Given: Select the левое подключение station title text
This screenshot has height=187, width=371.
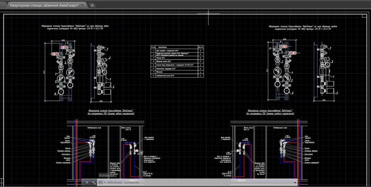Looking at the screenshot, I should (x=75, y=27).
